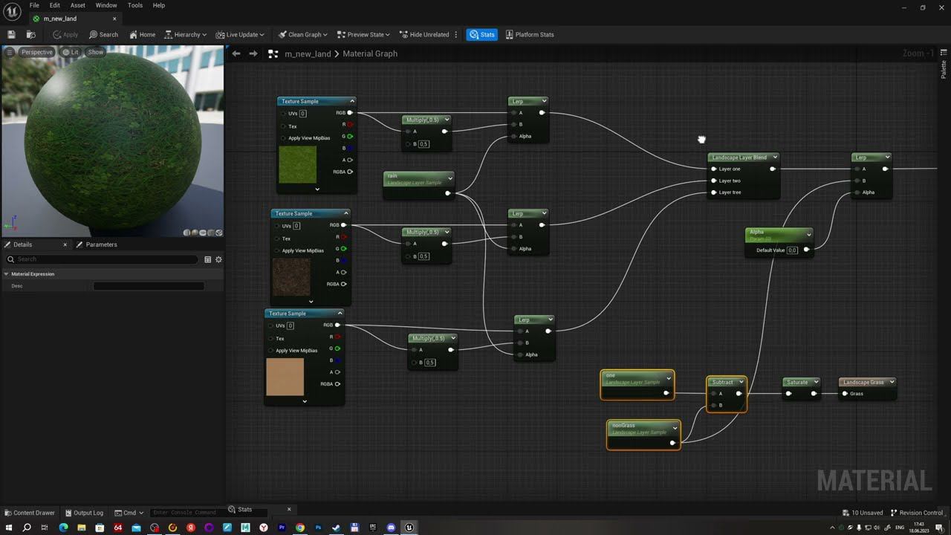
Task: Collapse the Material Expression section
Action: (x=7, y=274)
